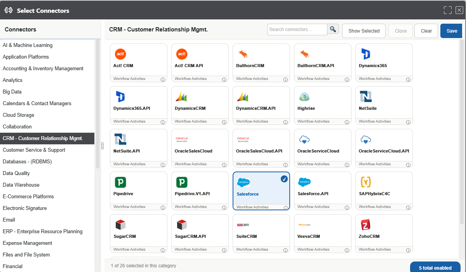This screenshot has width=466, height=272.
Task: Click the Salesforce.API cloud logo
Action: 304,182
